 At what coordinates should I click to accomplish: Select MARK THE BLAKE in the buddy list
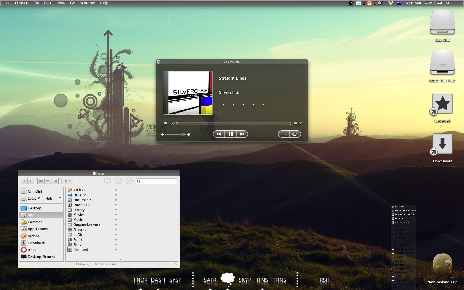coord(405,211)
